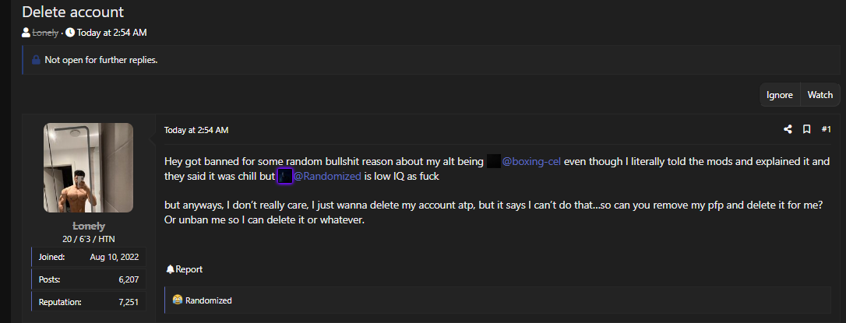Click the black avatar before @boxing-cel mention
Image resolution: width=846 pixels, height=323 pixels.
[x=494, y=161]
